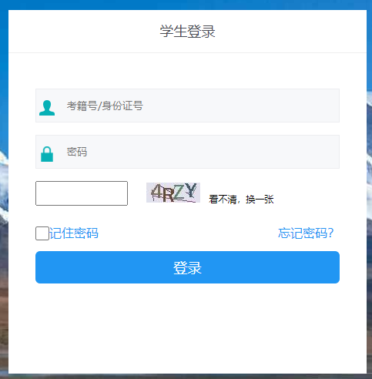Viewport: 372px width, 379px height.
Task: Click 看不清，换一张 to change captcha
Action: coord(241,200)
